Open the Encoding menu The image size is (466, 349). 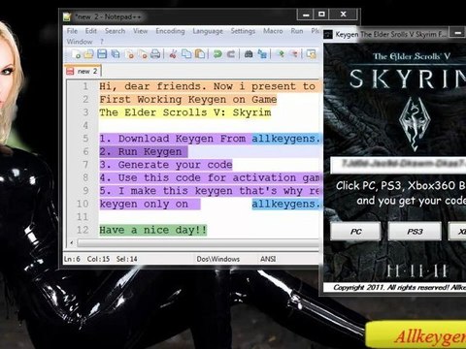click(x=170, y=31)
